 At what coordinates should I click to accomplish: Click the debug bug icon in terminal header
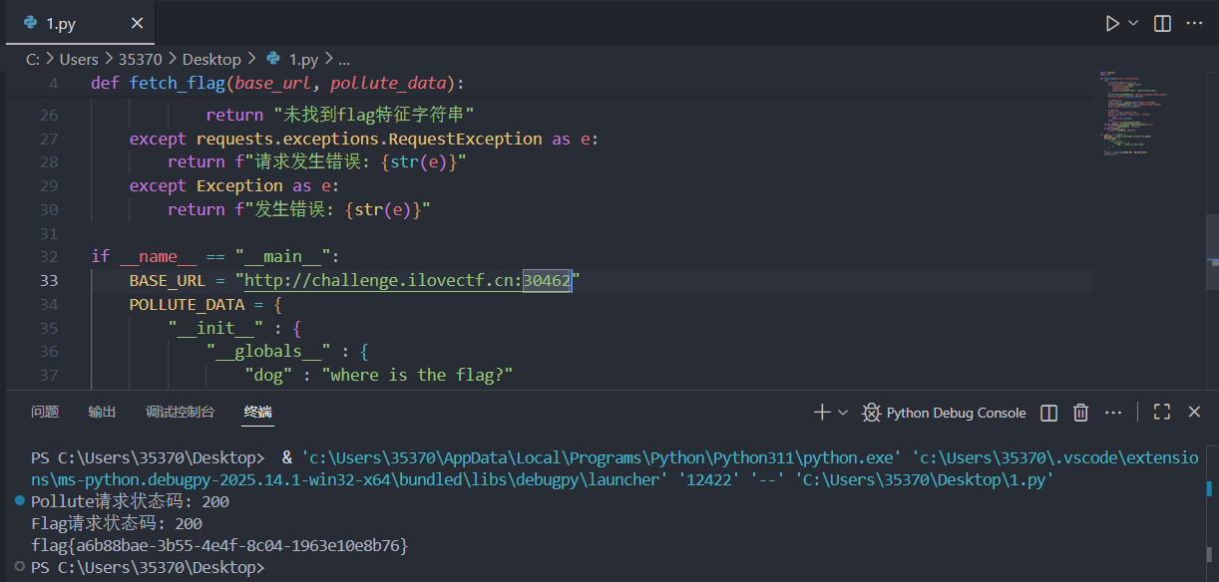tap(872, 413)
